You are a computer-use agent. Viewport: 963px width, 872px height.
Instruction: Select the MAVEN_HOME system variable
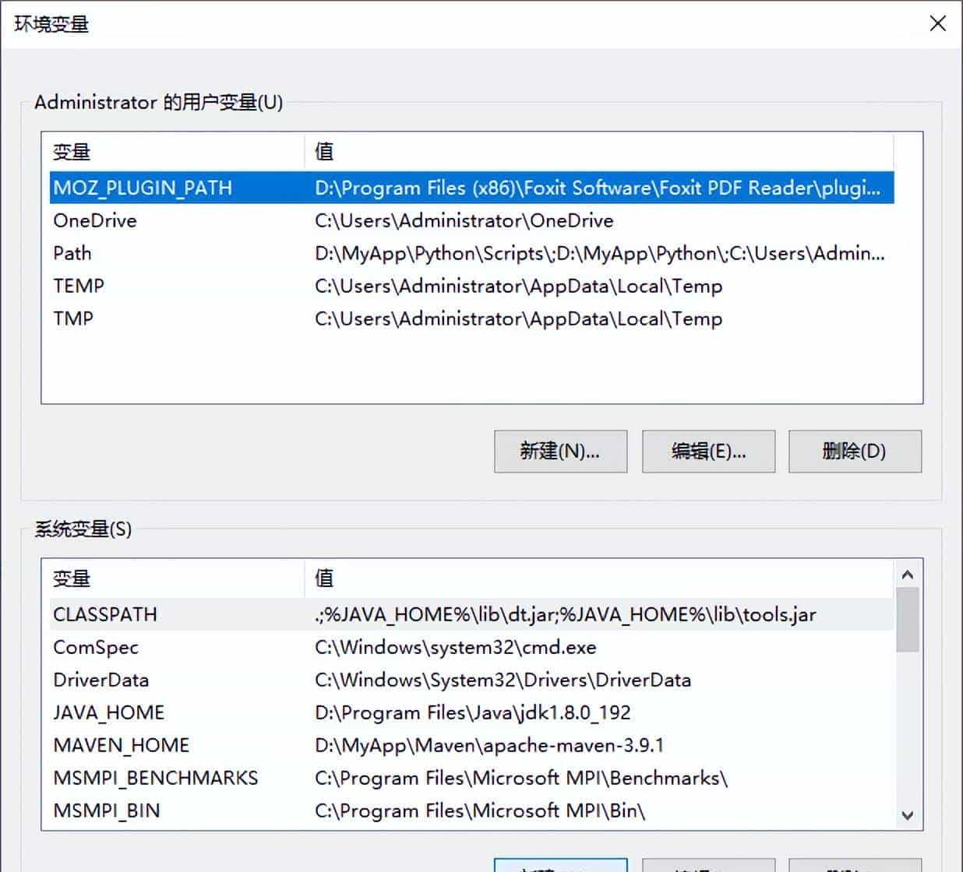471,745
